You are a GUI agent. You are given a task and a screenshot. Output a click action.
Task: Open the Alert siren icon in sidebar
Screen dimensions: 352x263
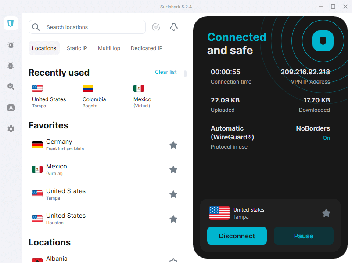[11, 44]
